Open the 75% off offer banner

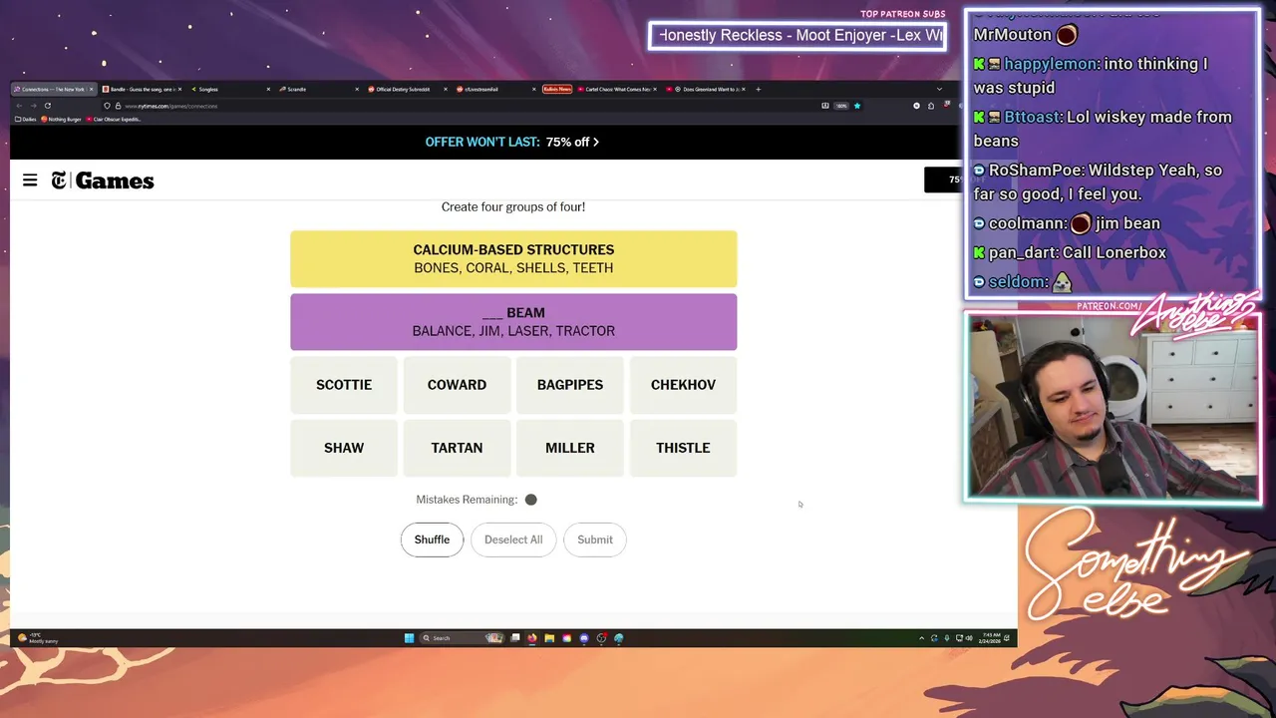click(x=511, y=142)
